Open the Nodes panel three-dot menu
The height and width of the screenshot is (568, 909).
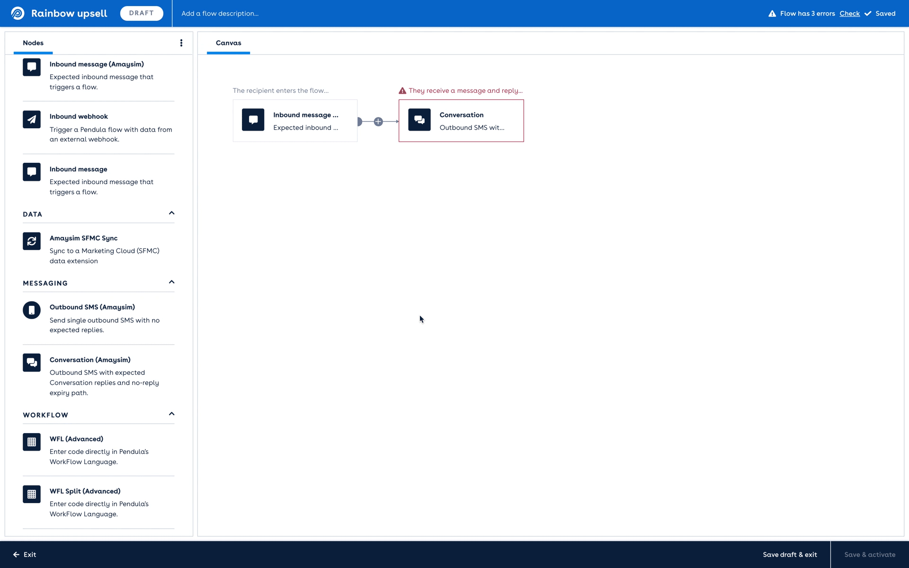pos(181,43)
